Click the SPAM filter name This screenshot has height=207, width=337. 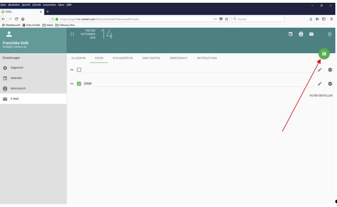tap(88, 84)
